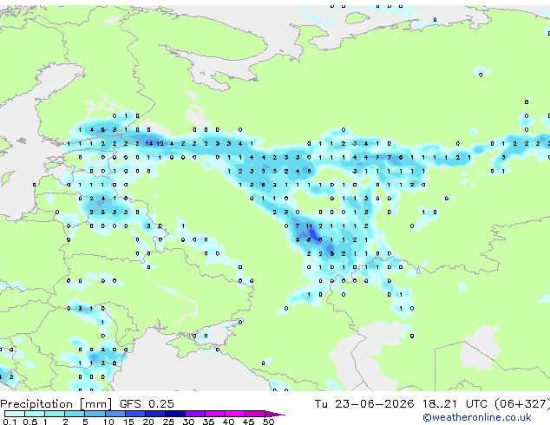Image resolution: width=550 pixels, height=425 pixels.
Task: Click the '35' legend scale label
Action: 208,422
